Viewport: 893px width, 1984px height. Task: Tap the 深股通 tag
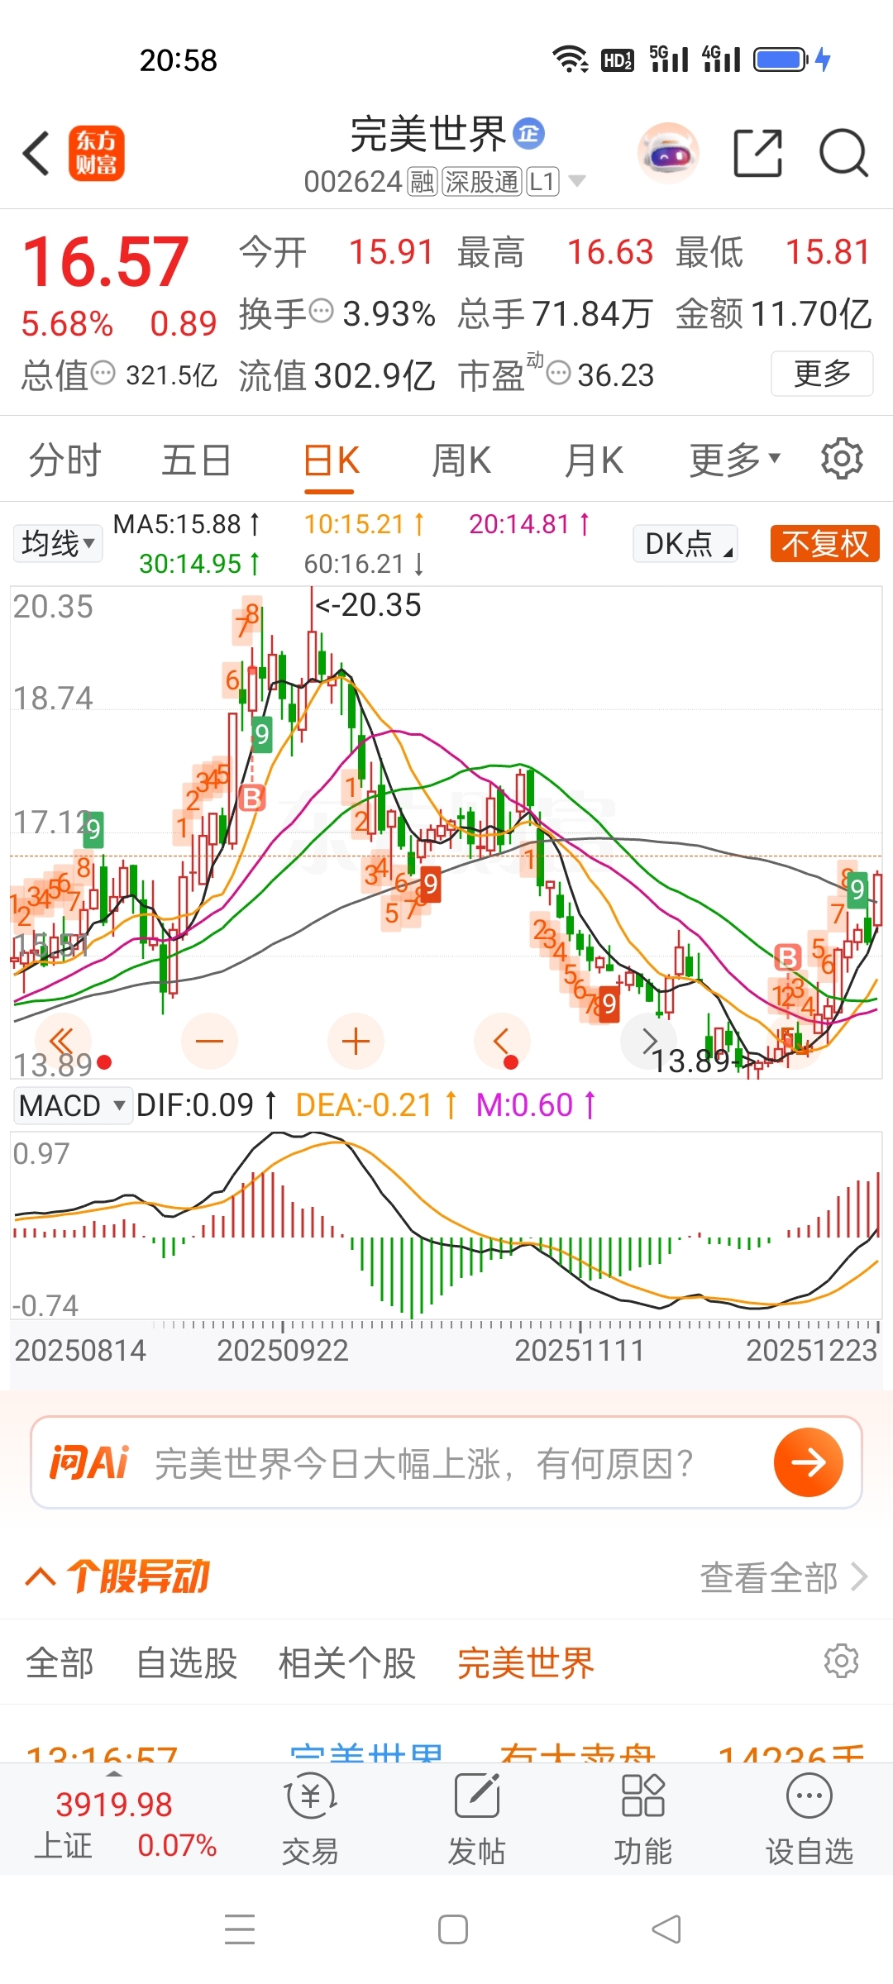click(482, 182)
